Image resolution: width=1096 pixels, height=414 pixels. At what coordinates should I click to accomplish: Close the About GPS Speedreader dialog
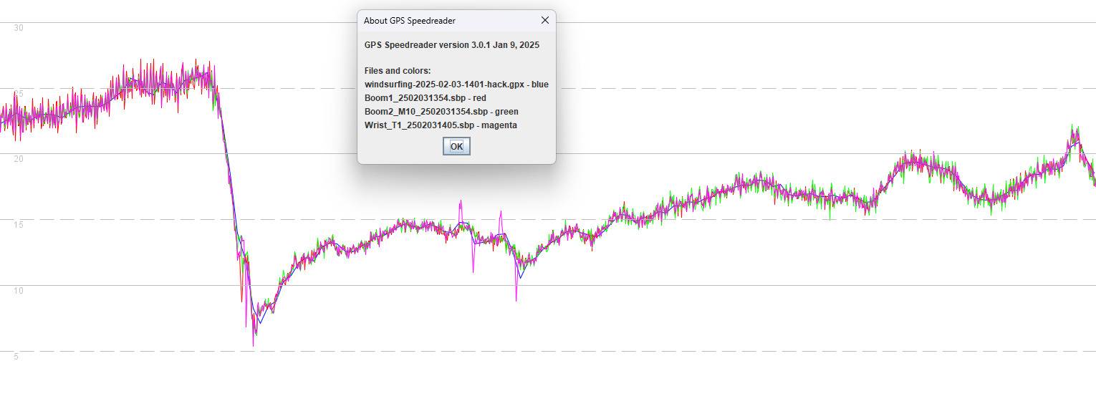point(544,21)
